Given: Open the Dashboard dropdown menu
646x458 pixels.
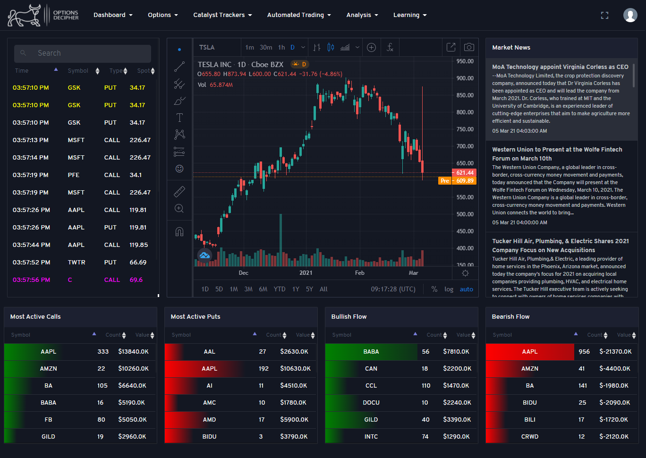Looking at the screenshot, I should click(x=113, y=15).
